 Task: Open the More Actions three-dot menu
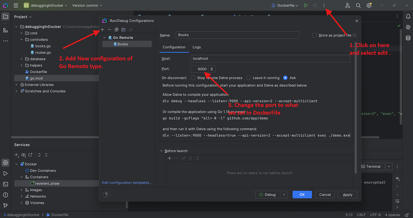[x=324, y=5]
